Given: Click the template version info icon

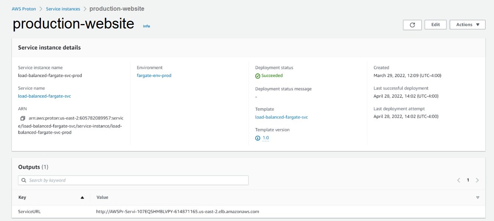Looking at the screenshot, I should coord(258,138).
